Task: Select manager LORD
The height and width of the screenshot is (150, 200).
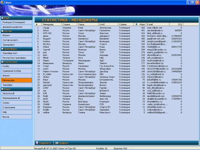Action: click(x=46, y=88)
